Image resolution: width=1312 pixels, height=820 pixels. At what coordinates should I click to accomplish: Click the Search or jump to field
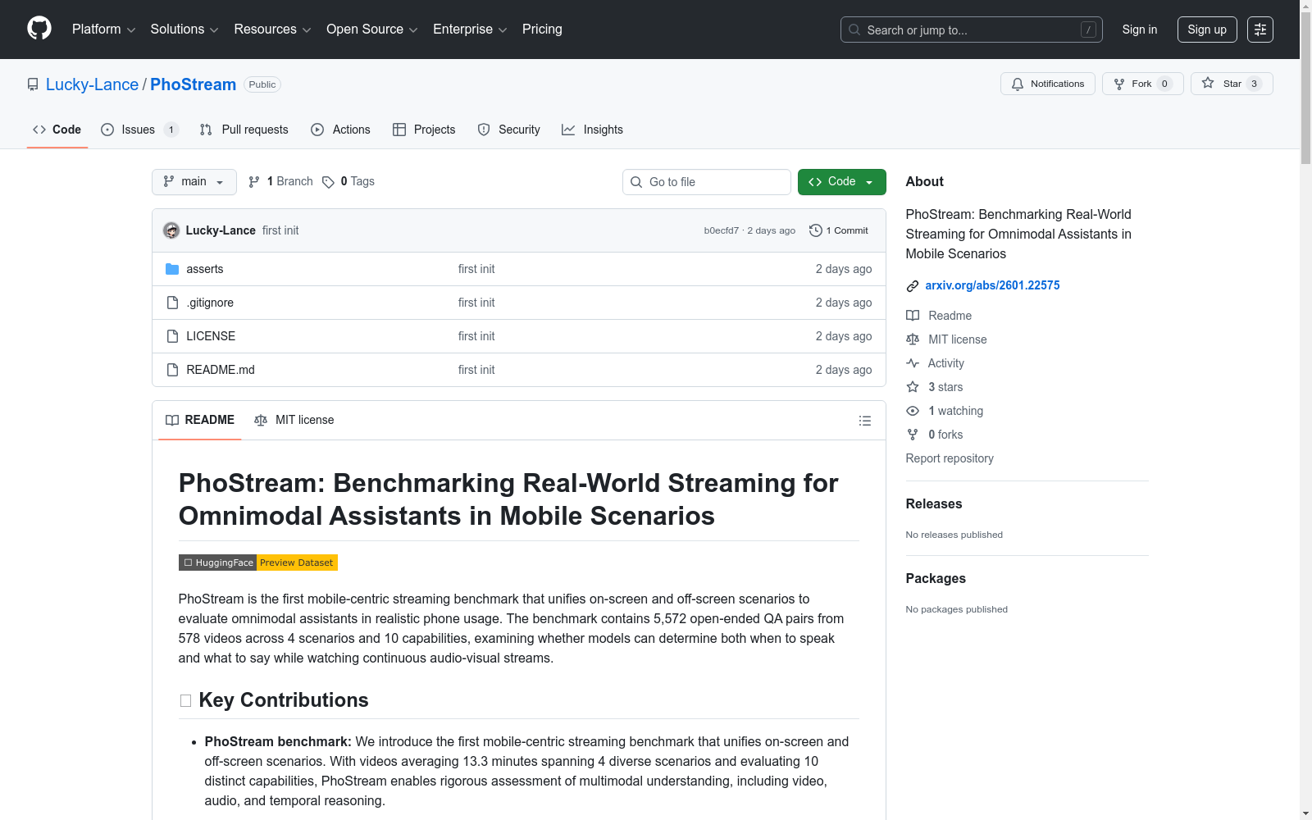(x=971, y=30)
